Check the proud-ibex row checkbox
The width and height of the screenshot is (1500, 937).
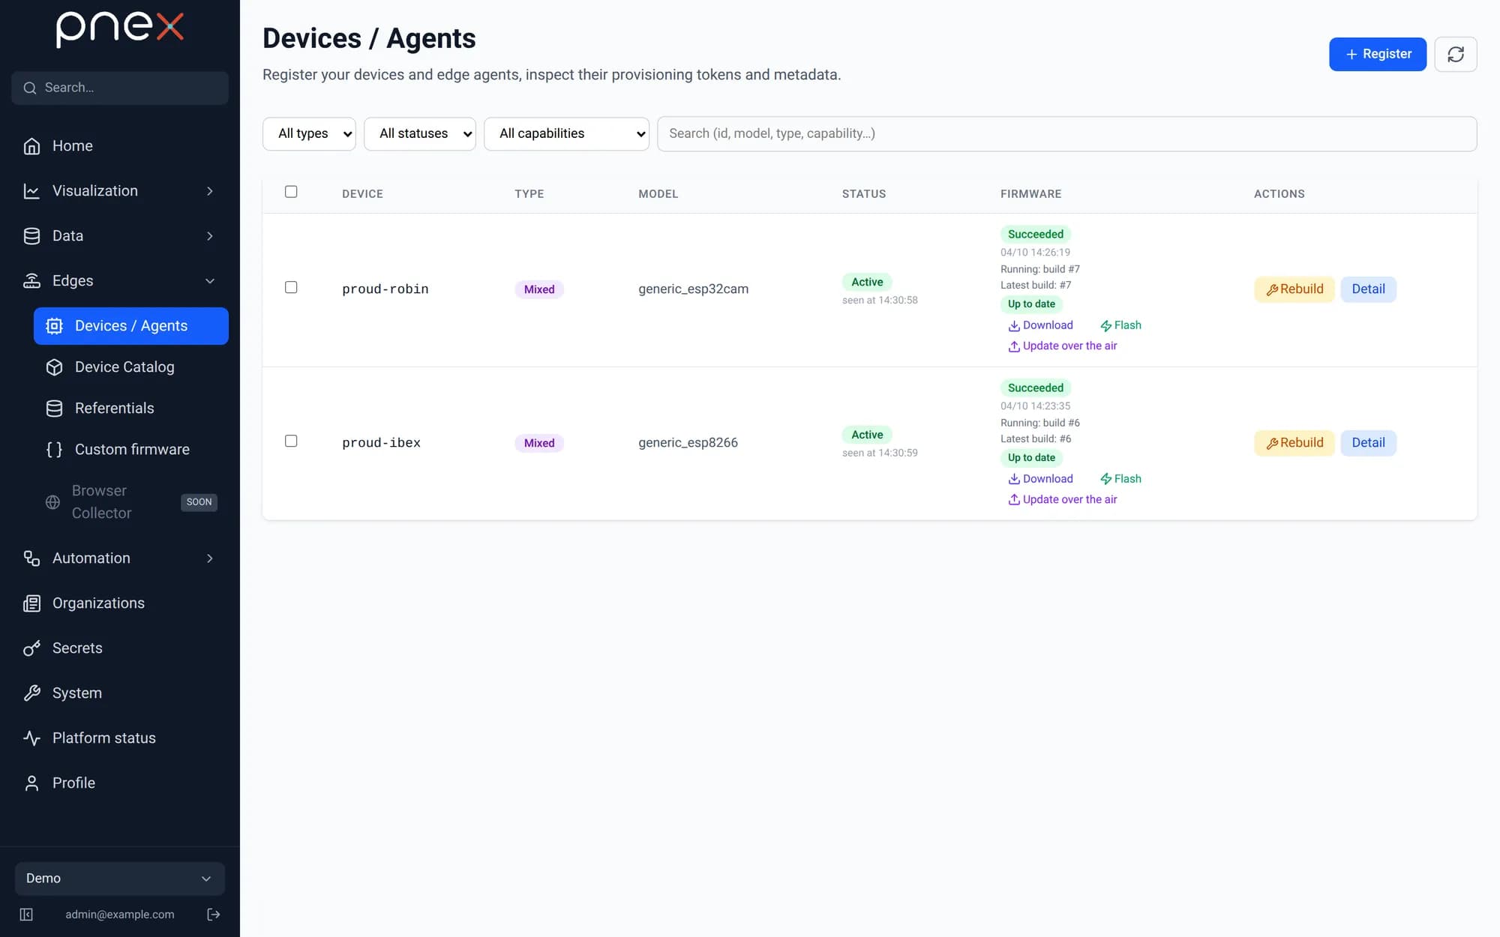291,442
